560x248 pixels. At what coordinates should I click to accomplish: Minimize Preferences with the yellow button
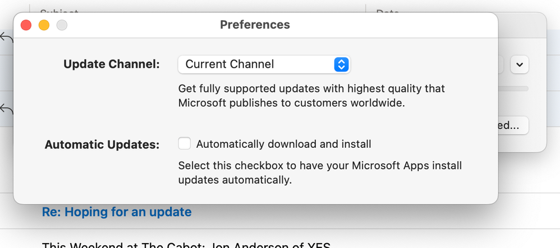(44, 25)
